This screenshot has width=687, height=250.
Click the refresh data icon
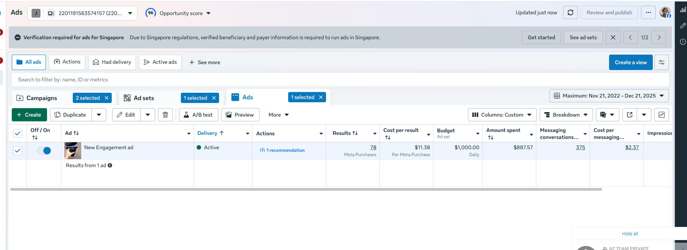[570, 12]
